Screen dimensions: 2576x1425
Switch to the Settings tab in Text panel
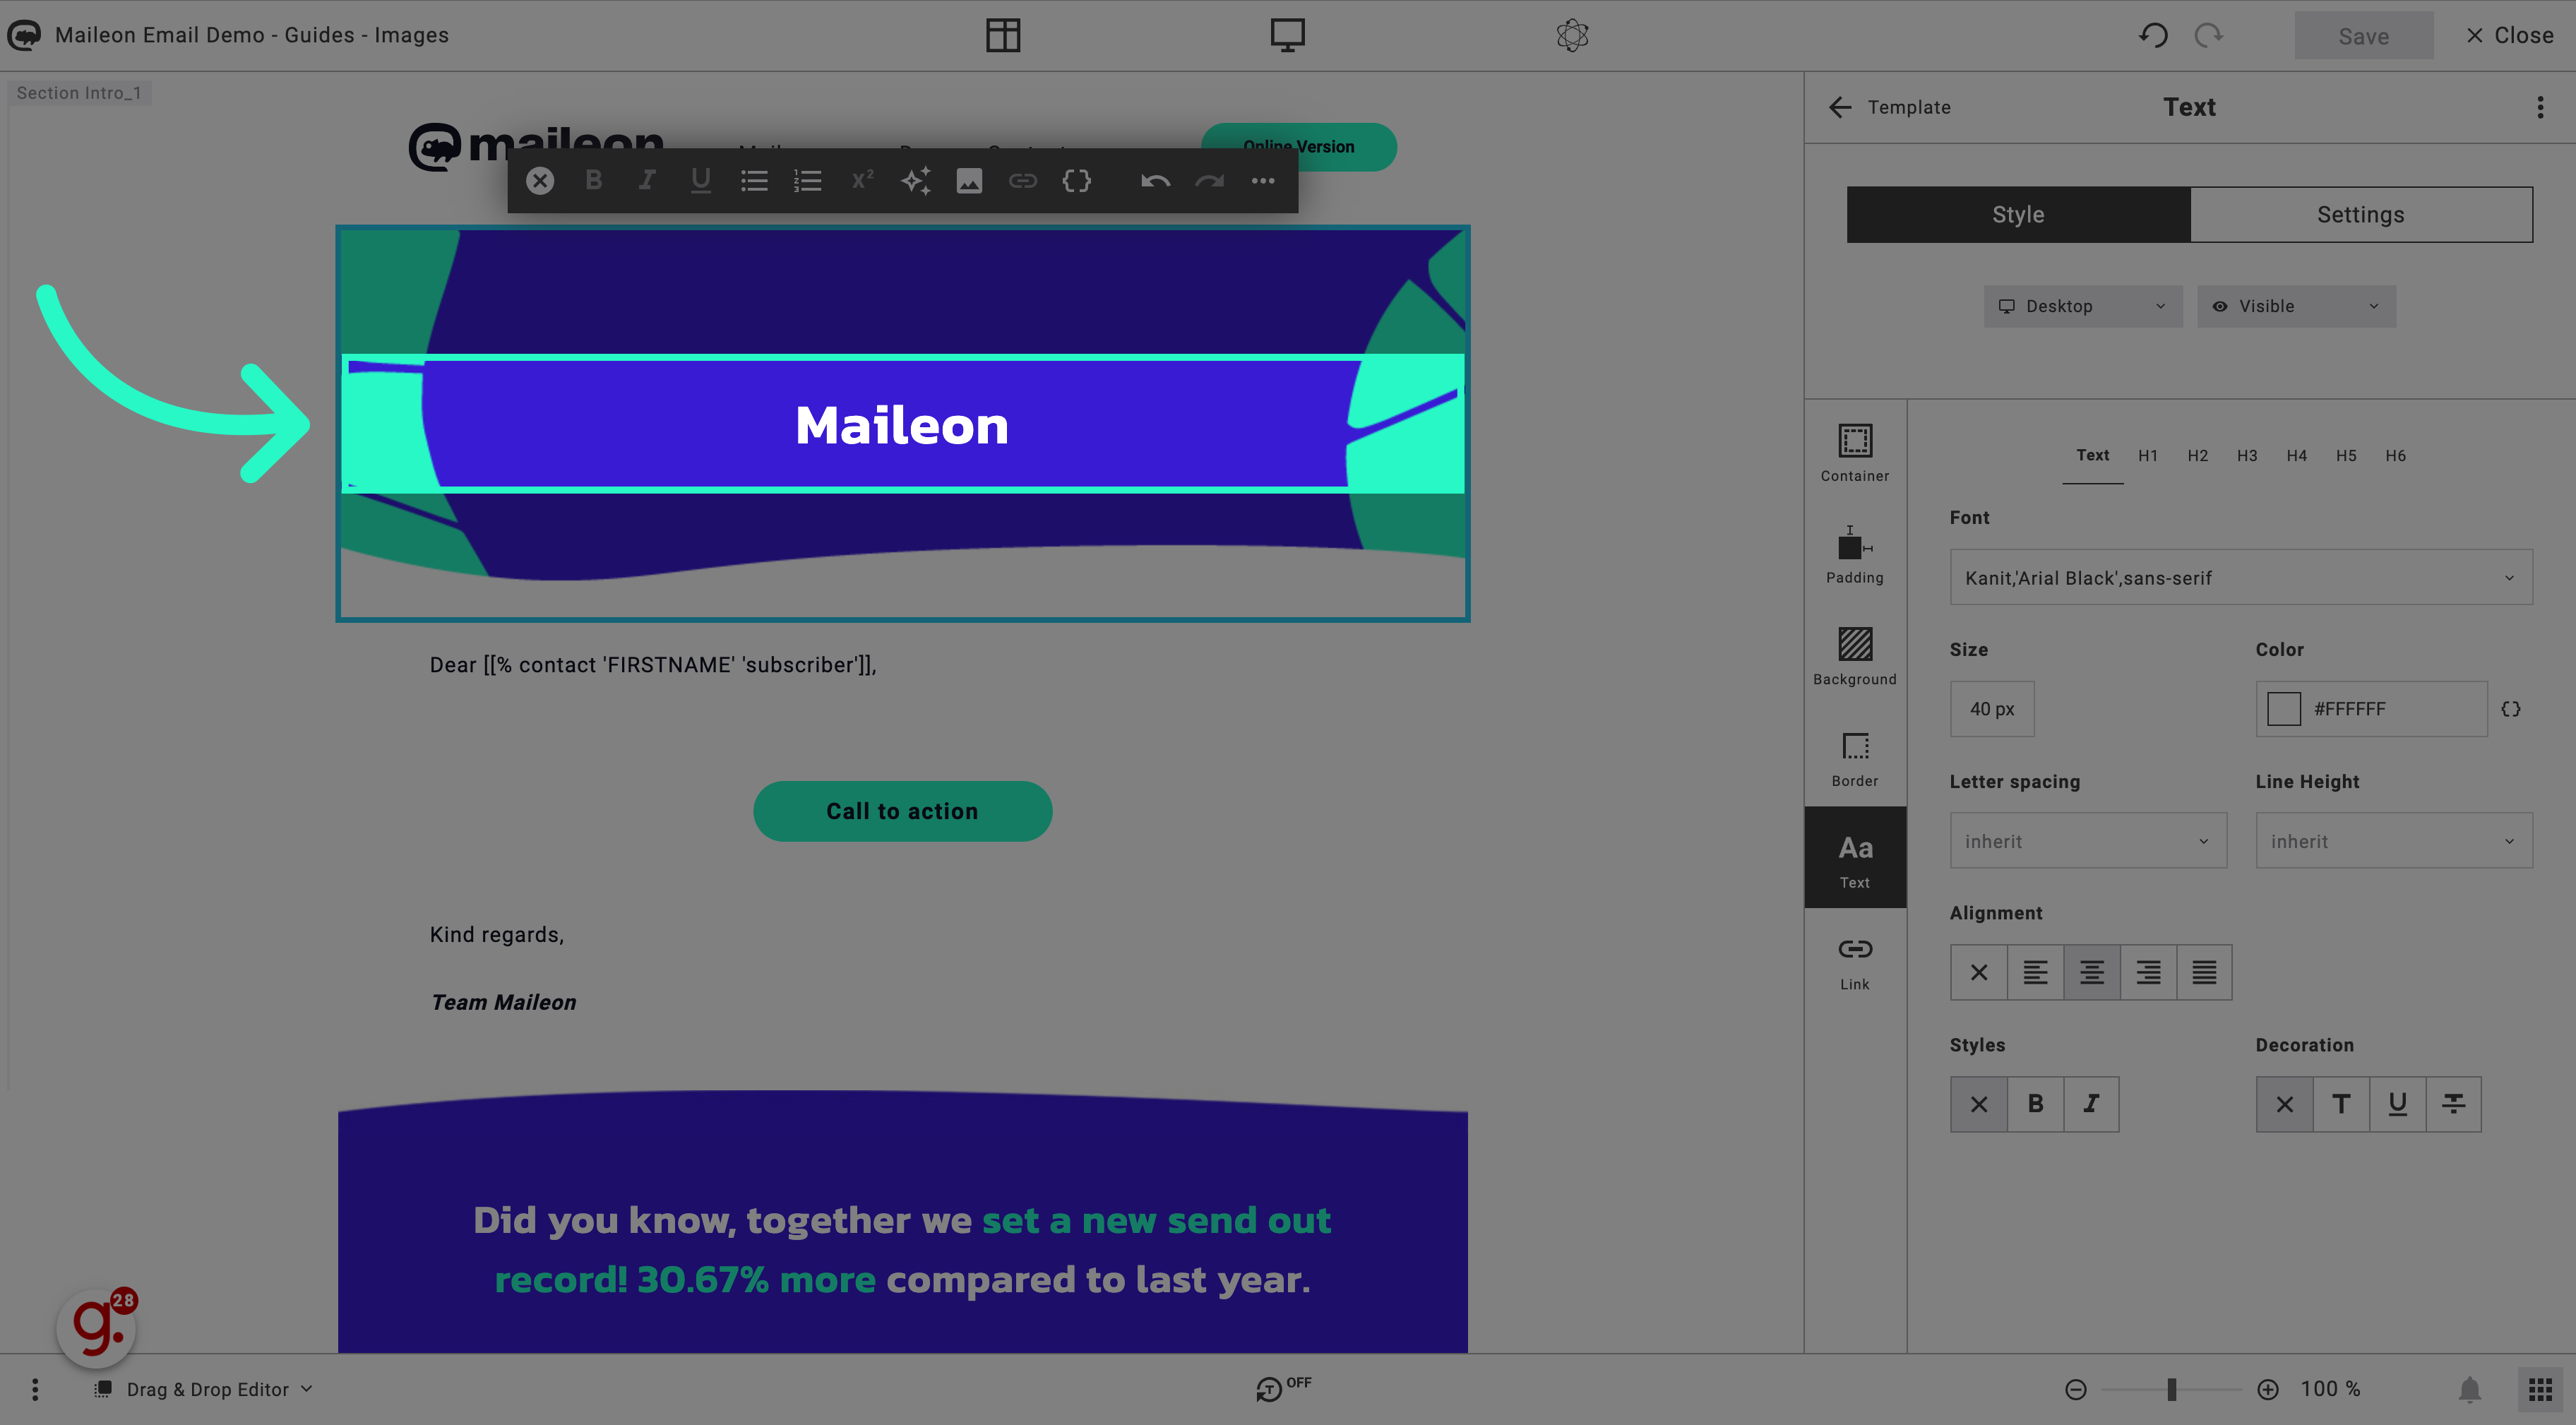tap(2360, 214)
